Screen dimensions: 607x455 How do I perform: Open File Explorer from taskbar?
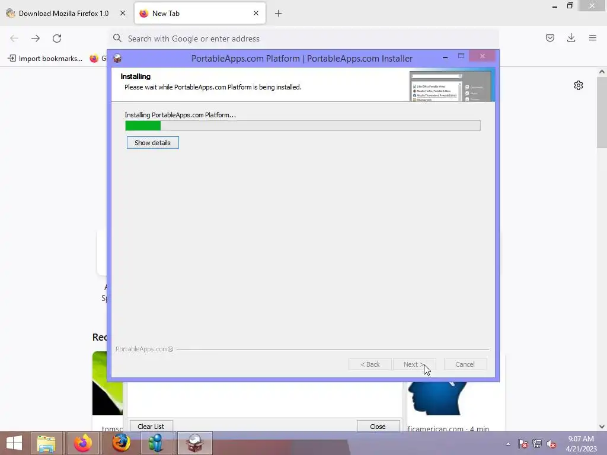pos(46,443)
